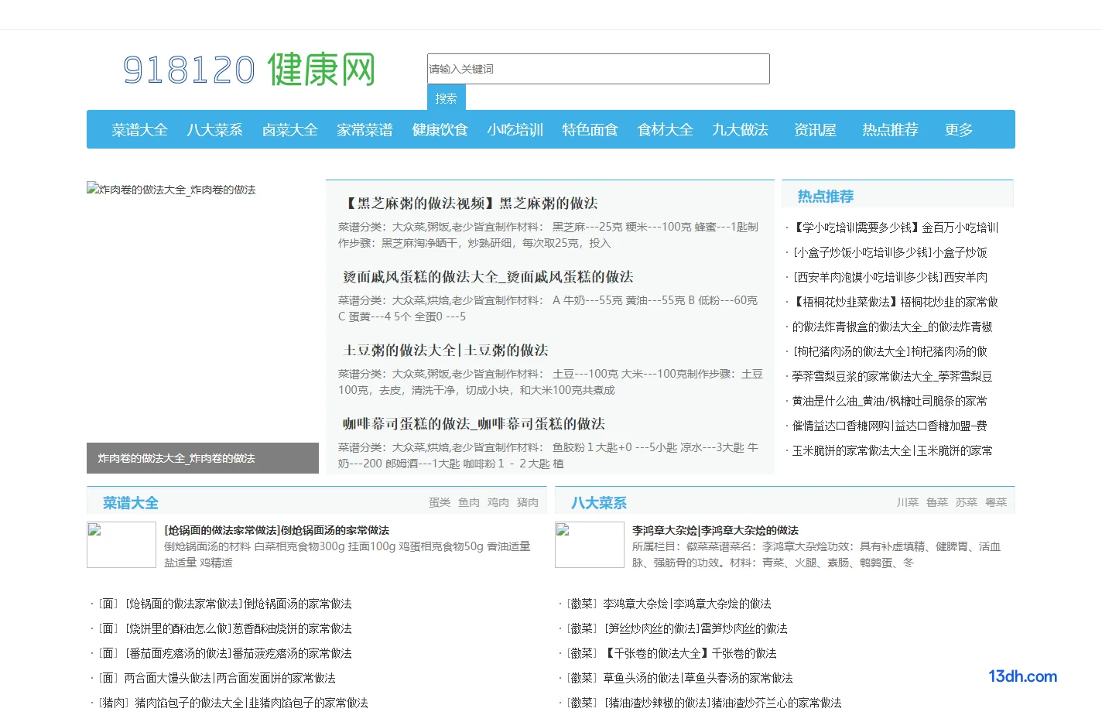This screenshot has width=1102, height=722.
Task: Open 热点推荐 in the nav bar
Action: click(890, 130)
